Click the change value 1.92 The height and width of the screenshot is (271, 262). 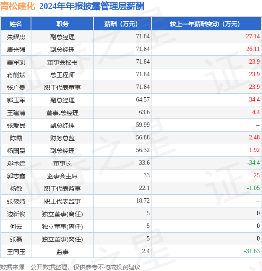[x=255, y=150]
